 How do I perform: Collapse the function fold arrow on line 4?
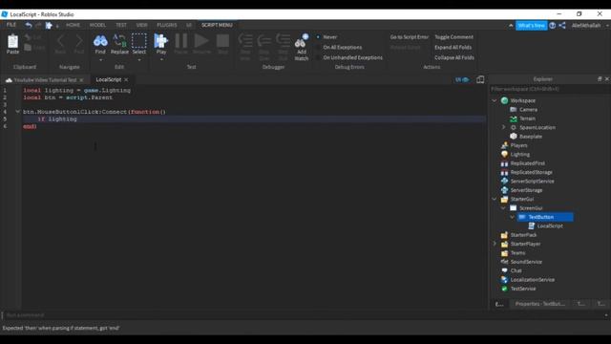coord(17,112)
